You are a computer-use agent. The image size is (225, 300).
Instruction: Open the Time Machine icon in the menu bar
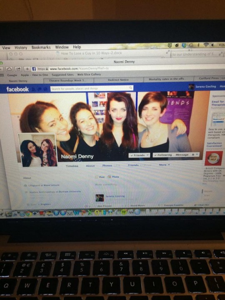pos(191,45)
